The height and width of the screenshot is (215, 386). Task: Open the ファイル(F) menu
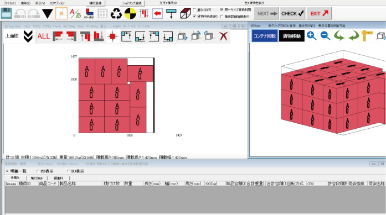tap(9, 3)
